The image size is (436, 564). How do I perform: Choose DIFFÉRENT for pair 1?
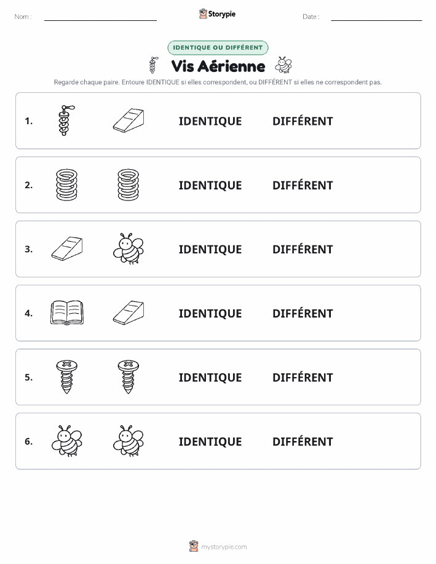click(303, 121)
